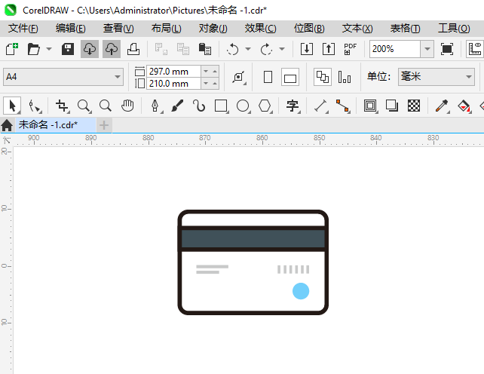This screenshot has width=484, height=374.
Task: Click the plus button for new tab
Action: 104,125
